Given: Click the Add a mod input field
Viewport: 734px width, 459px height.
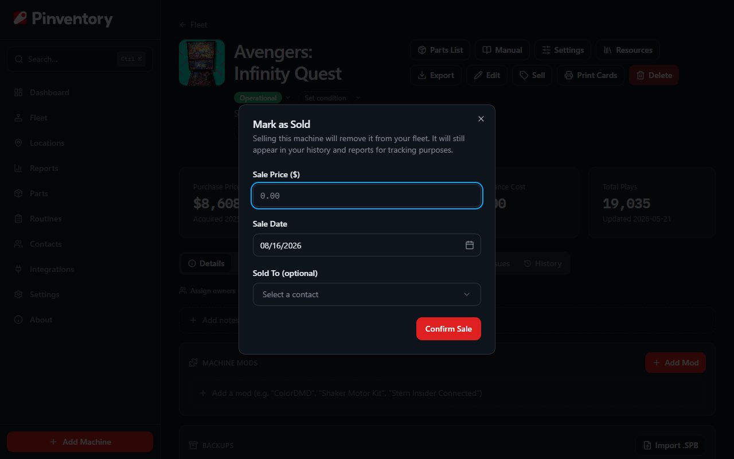Looking at the screenshot, I should coord(447,393).
